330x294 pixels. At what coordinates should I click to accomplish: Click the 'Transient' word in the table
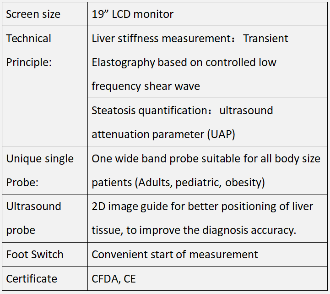point(265,39)
